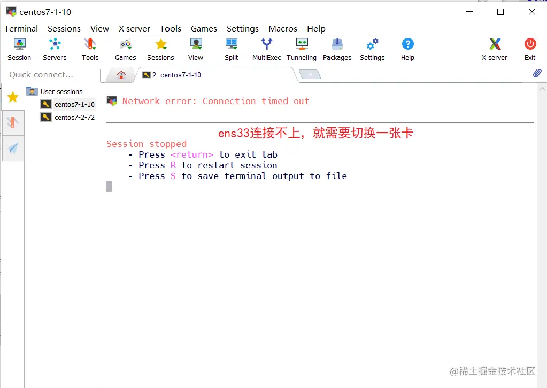Go to the Home tab icon
This screenshot has height=388, width=547.
tap(121, 75)
